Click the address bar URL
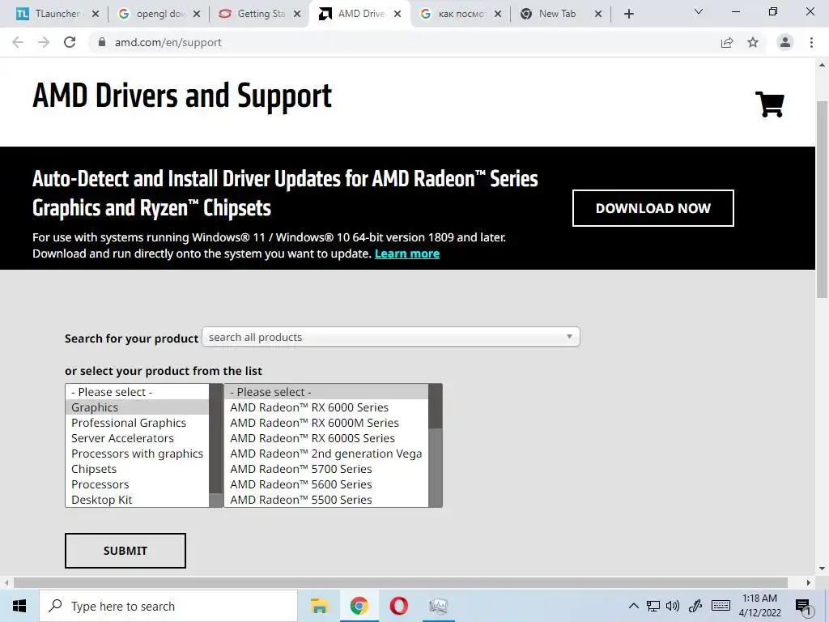Image resolution: width=829 pixels, height=622 pixels. click(168, 42)
